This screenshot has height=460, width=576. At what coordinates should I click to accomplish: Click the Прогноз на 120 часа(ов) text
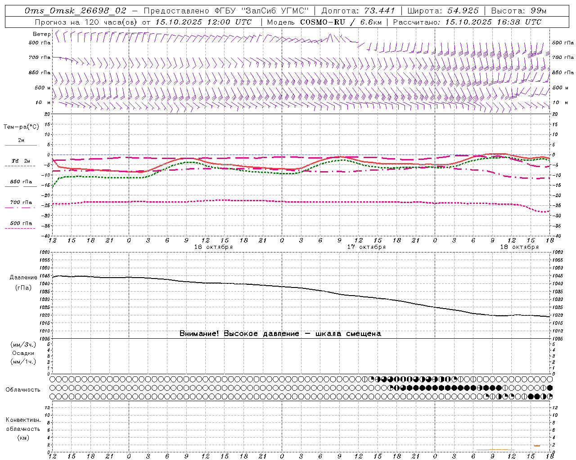[86, 22]
